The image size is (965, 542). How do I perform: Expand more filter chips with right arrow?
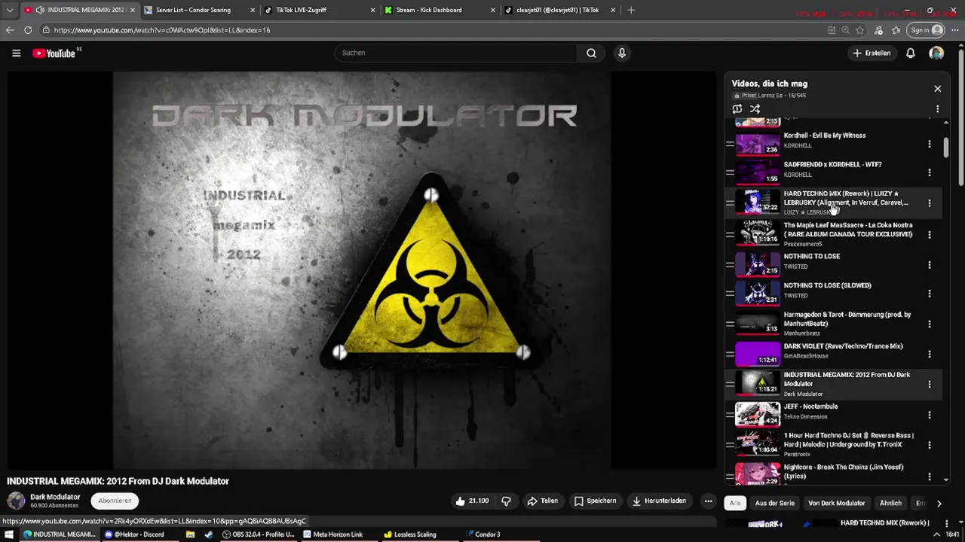coord(939,503)
